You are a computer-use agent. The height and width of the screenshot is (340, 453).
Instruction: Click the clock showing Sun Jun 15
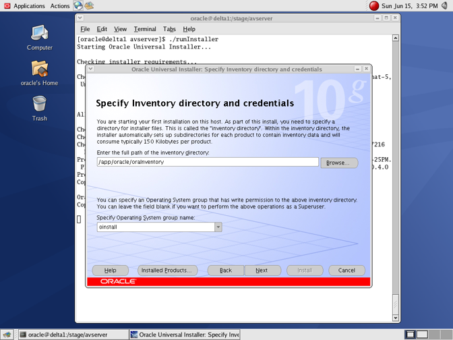tap(409, 6)
